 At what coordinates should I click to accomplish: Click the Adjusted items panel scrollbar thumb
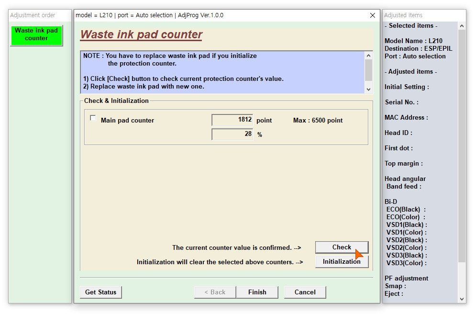click(x=462, y=146)
